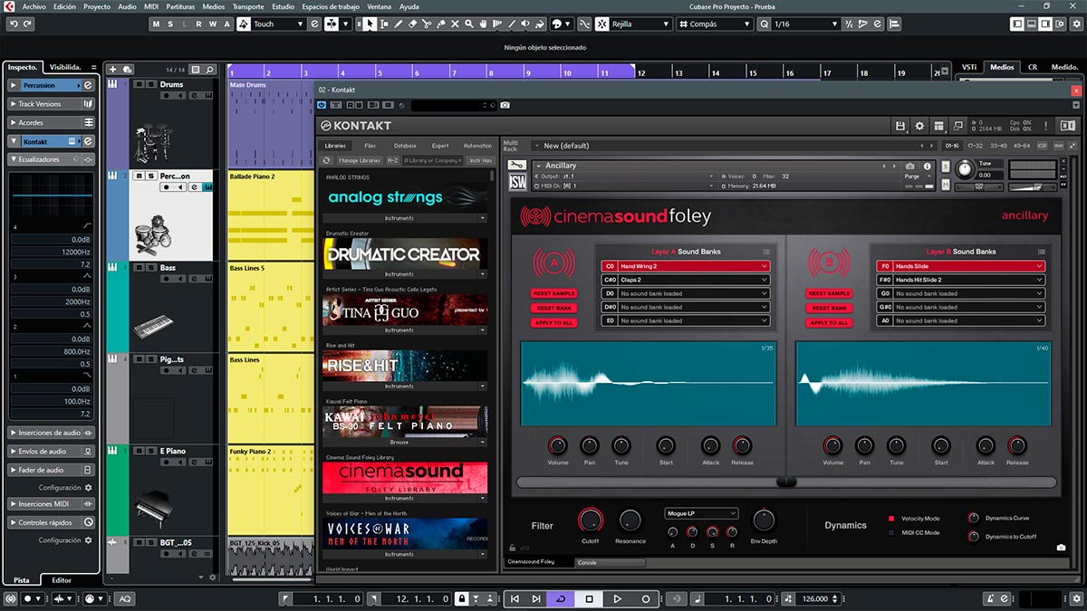Viewport: 1087px width, 611px height.
Task: Click the Kontakt workspace layout icon
Action: pyautogui.click(x=938, y=126)
